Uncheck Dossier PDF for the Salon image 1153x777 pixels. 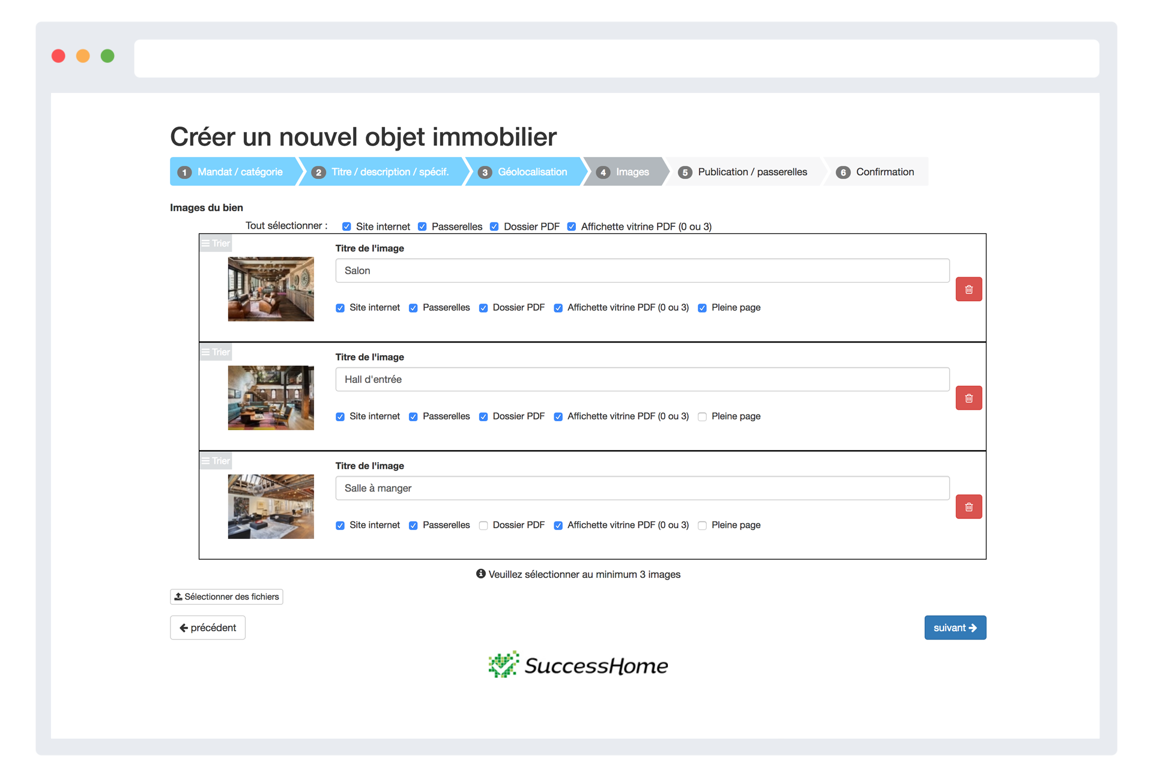pyautogui.click(x=483, y=308)
